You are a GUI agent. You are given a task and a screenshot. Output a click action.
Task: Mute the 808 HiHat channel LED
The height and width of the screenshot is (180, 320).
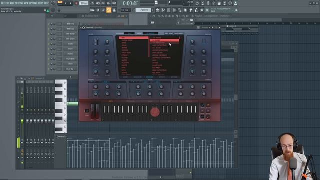pyautogui.click(x=49, y=34)
